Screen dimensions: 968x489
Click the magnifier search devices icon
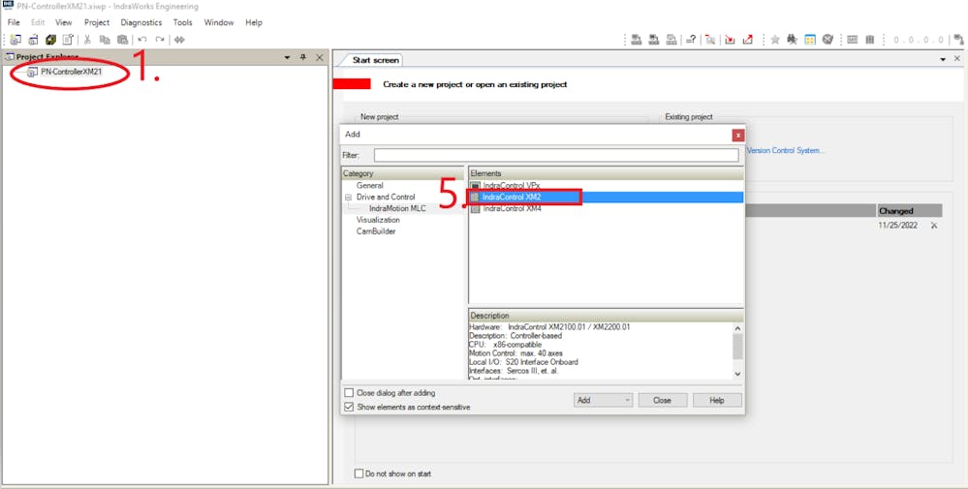click(710, 40)
